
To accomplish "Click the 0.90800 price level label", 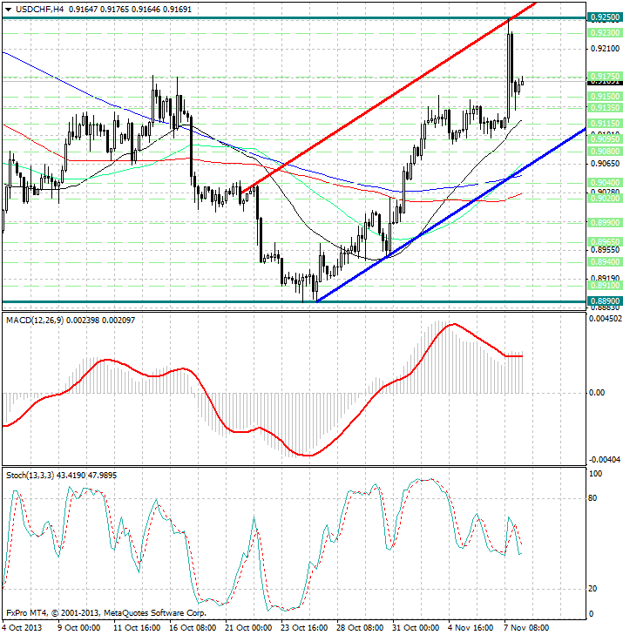I will (x=605, y=152).
